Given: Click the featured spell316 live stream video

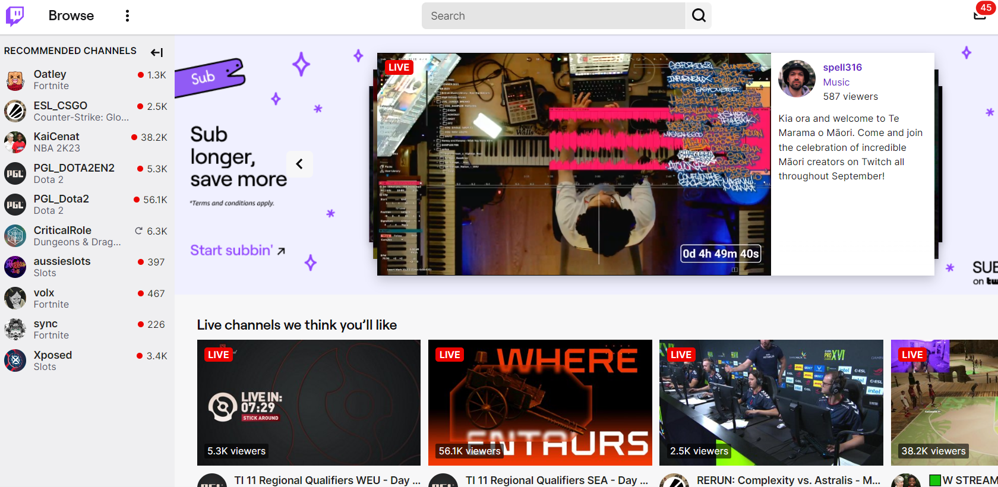Looking at the screenshot, I should (x=574, y=164).
